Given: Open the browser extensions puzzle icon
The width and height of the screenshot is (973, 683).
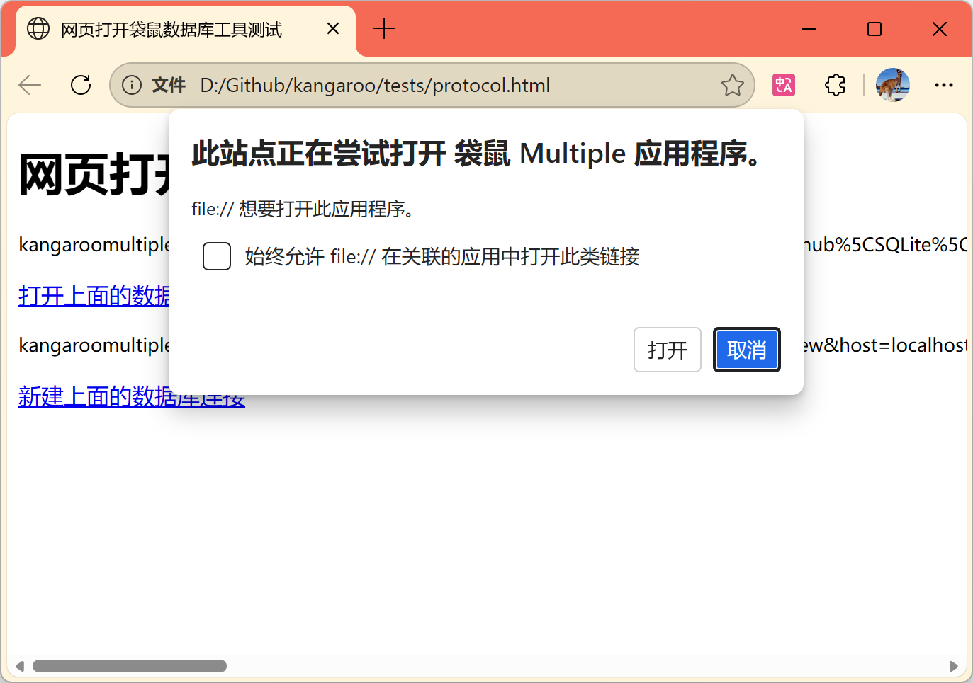Looking at the screenshot, I should 835,85.
